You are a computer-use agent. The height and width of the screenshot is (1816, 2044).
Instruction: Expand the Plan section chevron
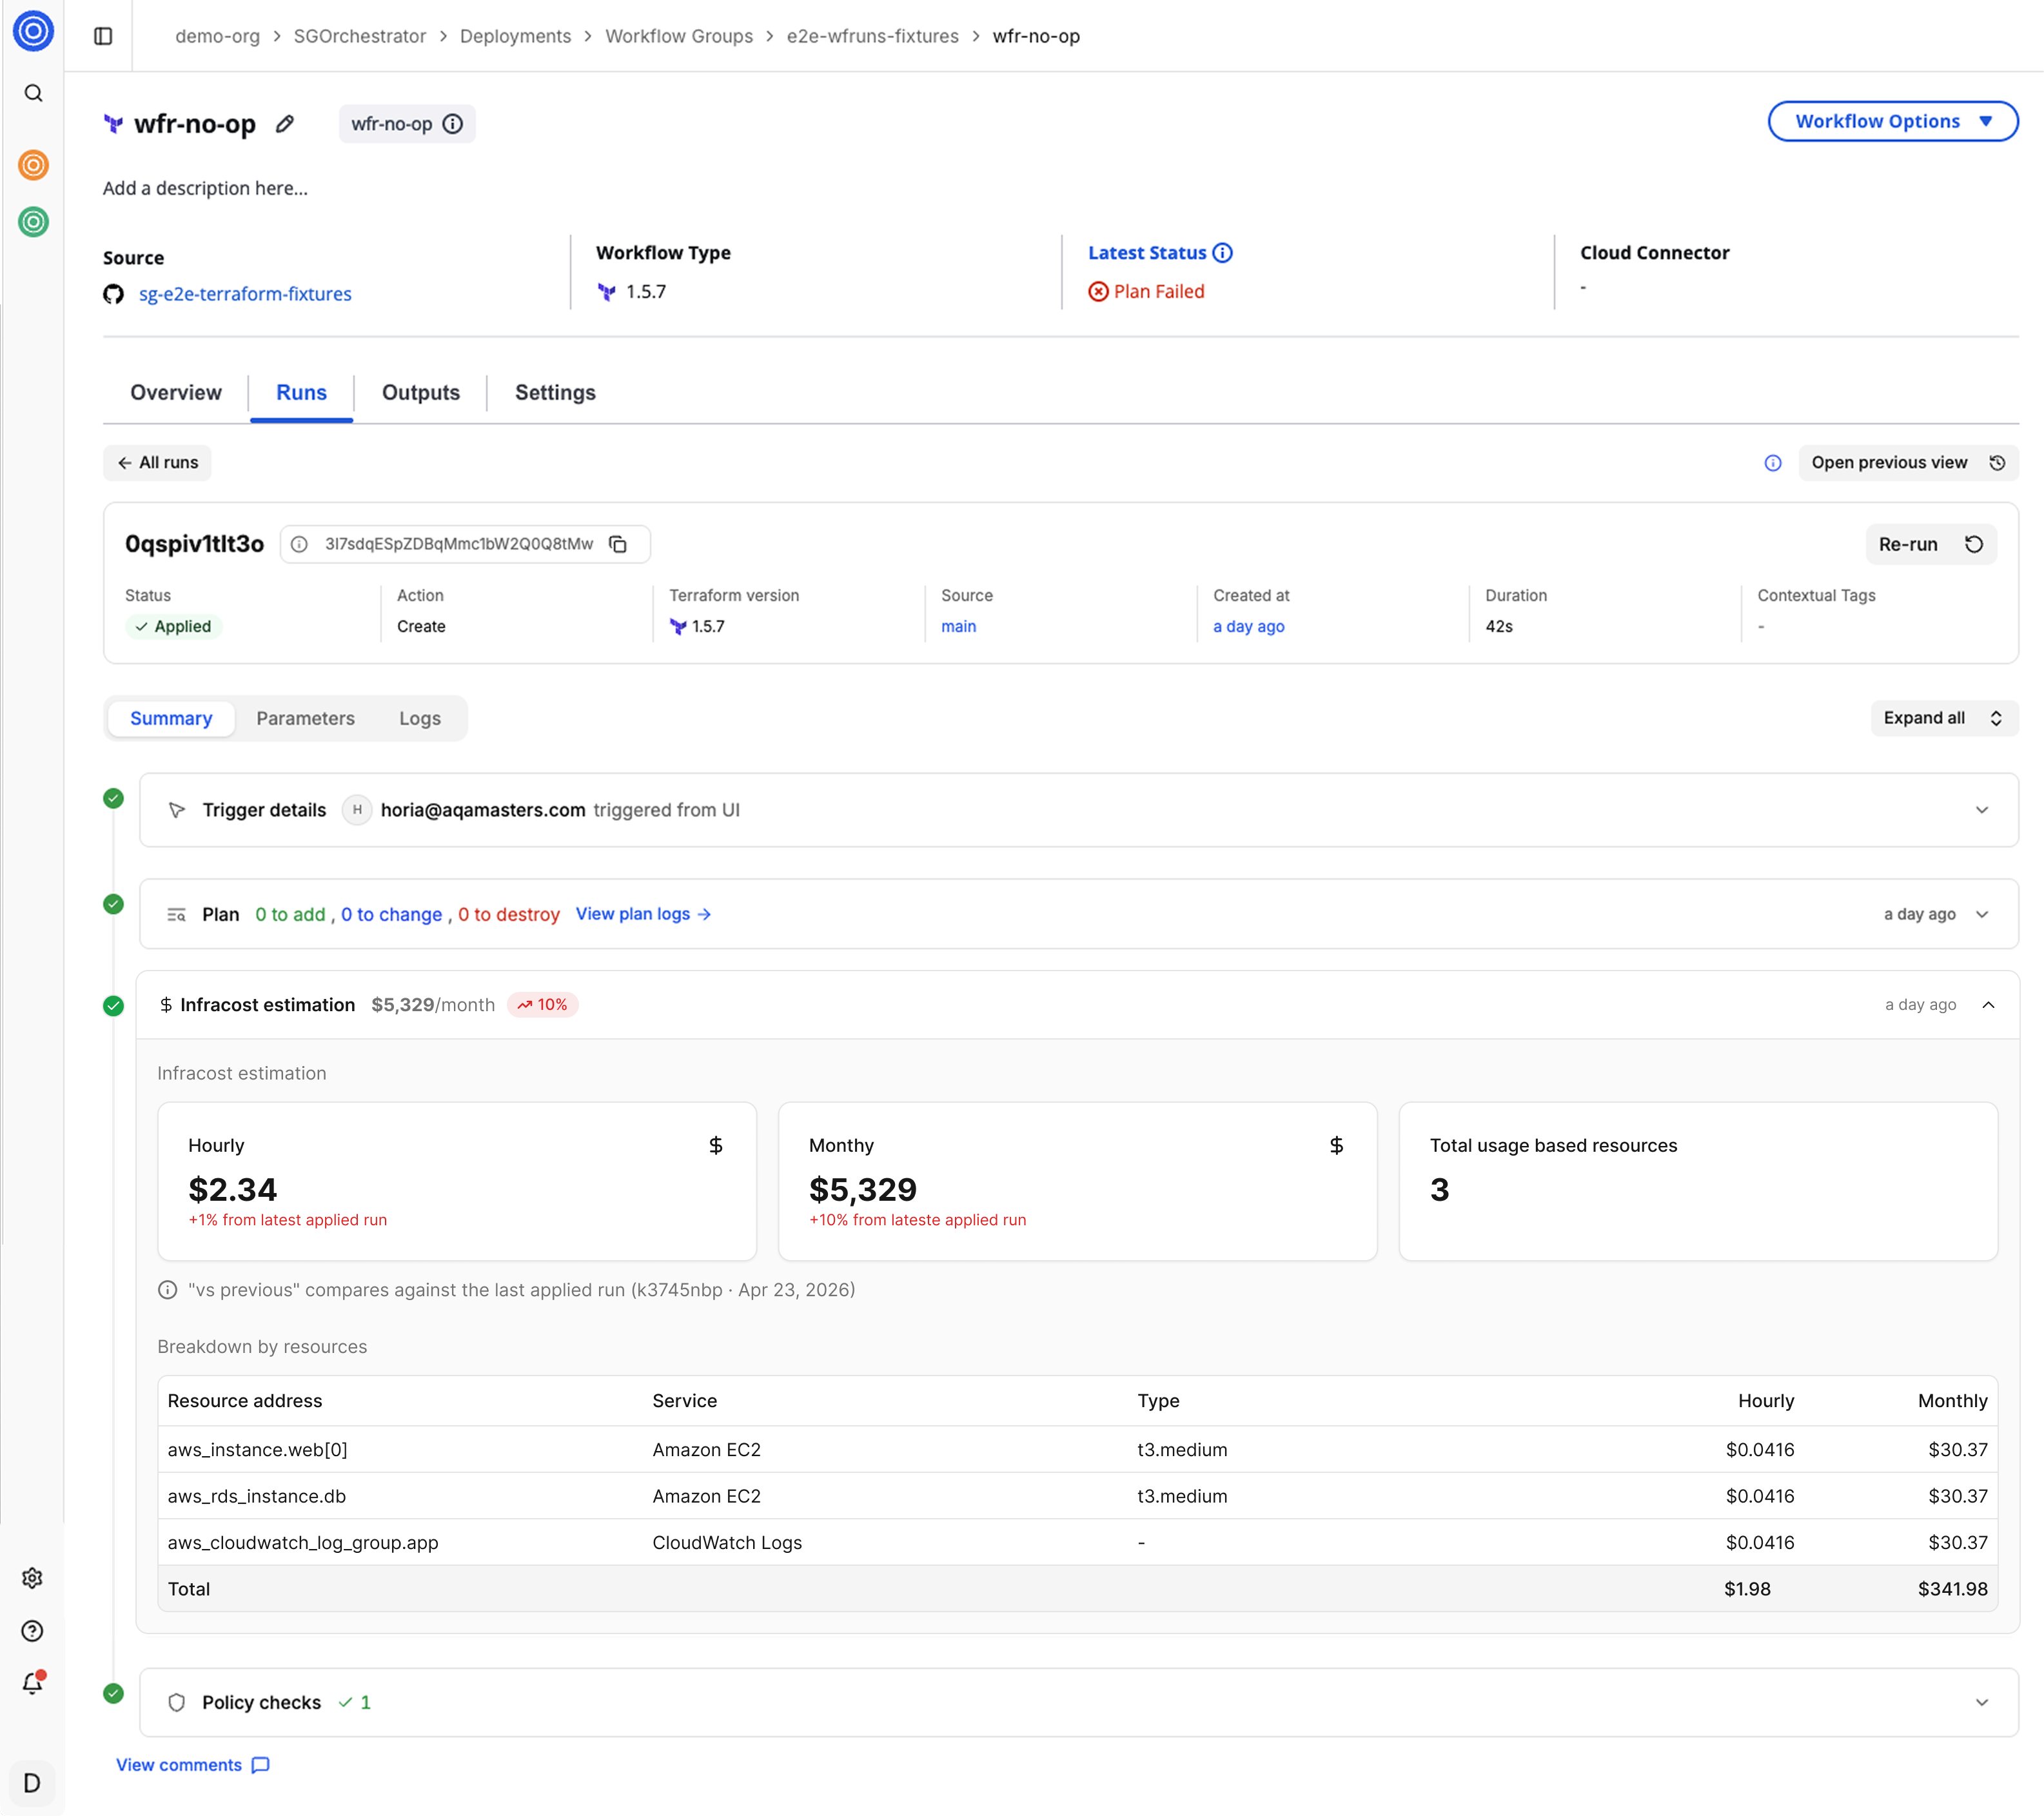[x=1982, y=915]
